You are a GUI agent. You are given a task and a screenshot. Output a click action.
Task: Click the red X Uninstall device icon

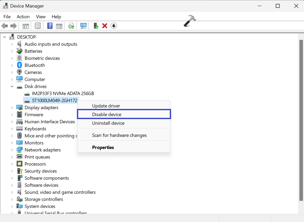click(105, 26)
